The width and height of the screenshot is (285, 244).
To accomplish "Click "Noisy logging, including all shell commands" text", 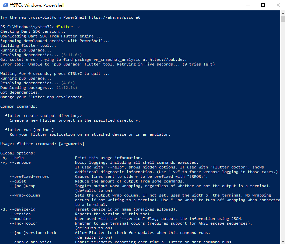I will (x=137, y=162).
